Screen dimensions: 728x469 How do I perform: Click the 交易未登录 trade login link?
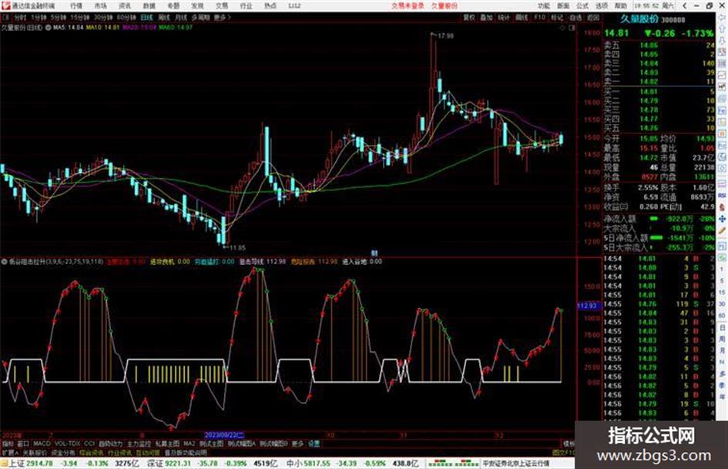click(408, 6)
